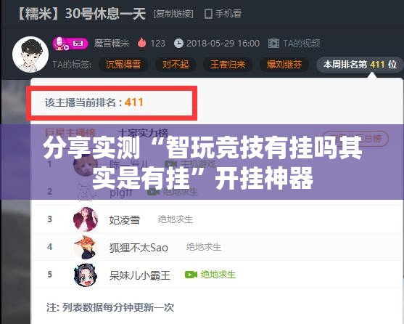This screenshot has width=404, height=324.
Task: Click the 魔音糯米 streamer avatar
Action: point(30,54)
